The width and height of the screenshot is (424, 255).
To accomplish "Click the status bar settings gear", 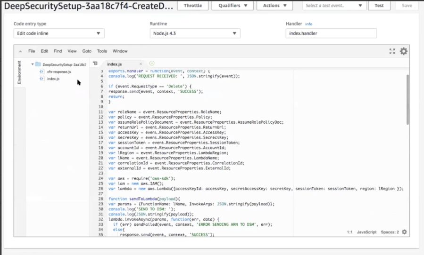I will [x=404, y=232].
